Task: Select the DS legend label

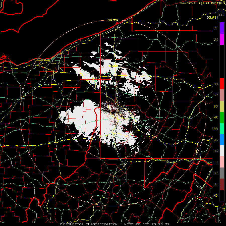Action: tap(215, 151)
